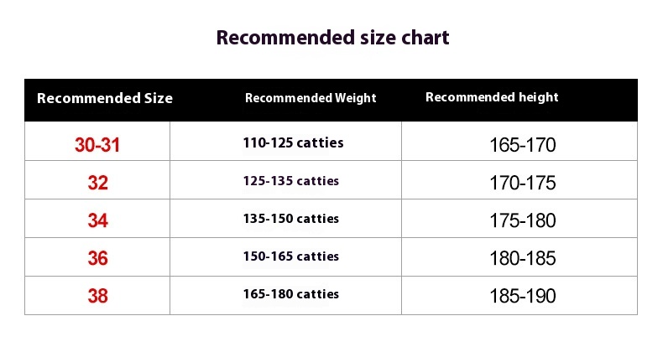Click the 170-175 height value
The width and height of the screenshot is (663, 347).
523,183
